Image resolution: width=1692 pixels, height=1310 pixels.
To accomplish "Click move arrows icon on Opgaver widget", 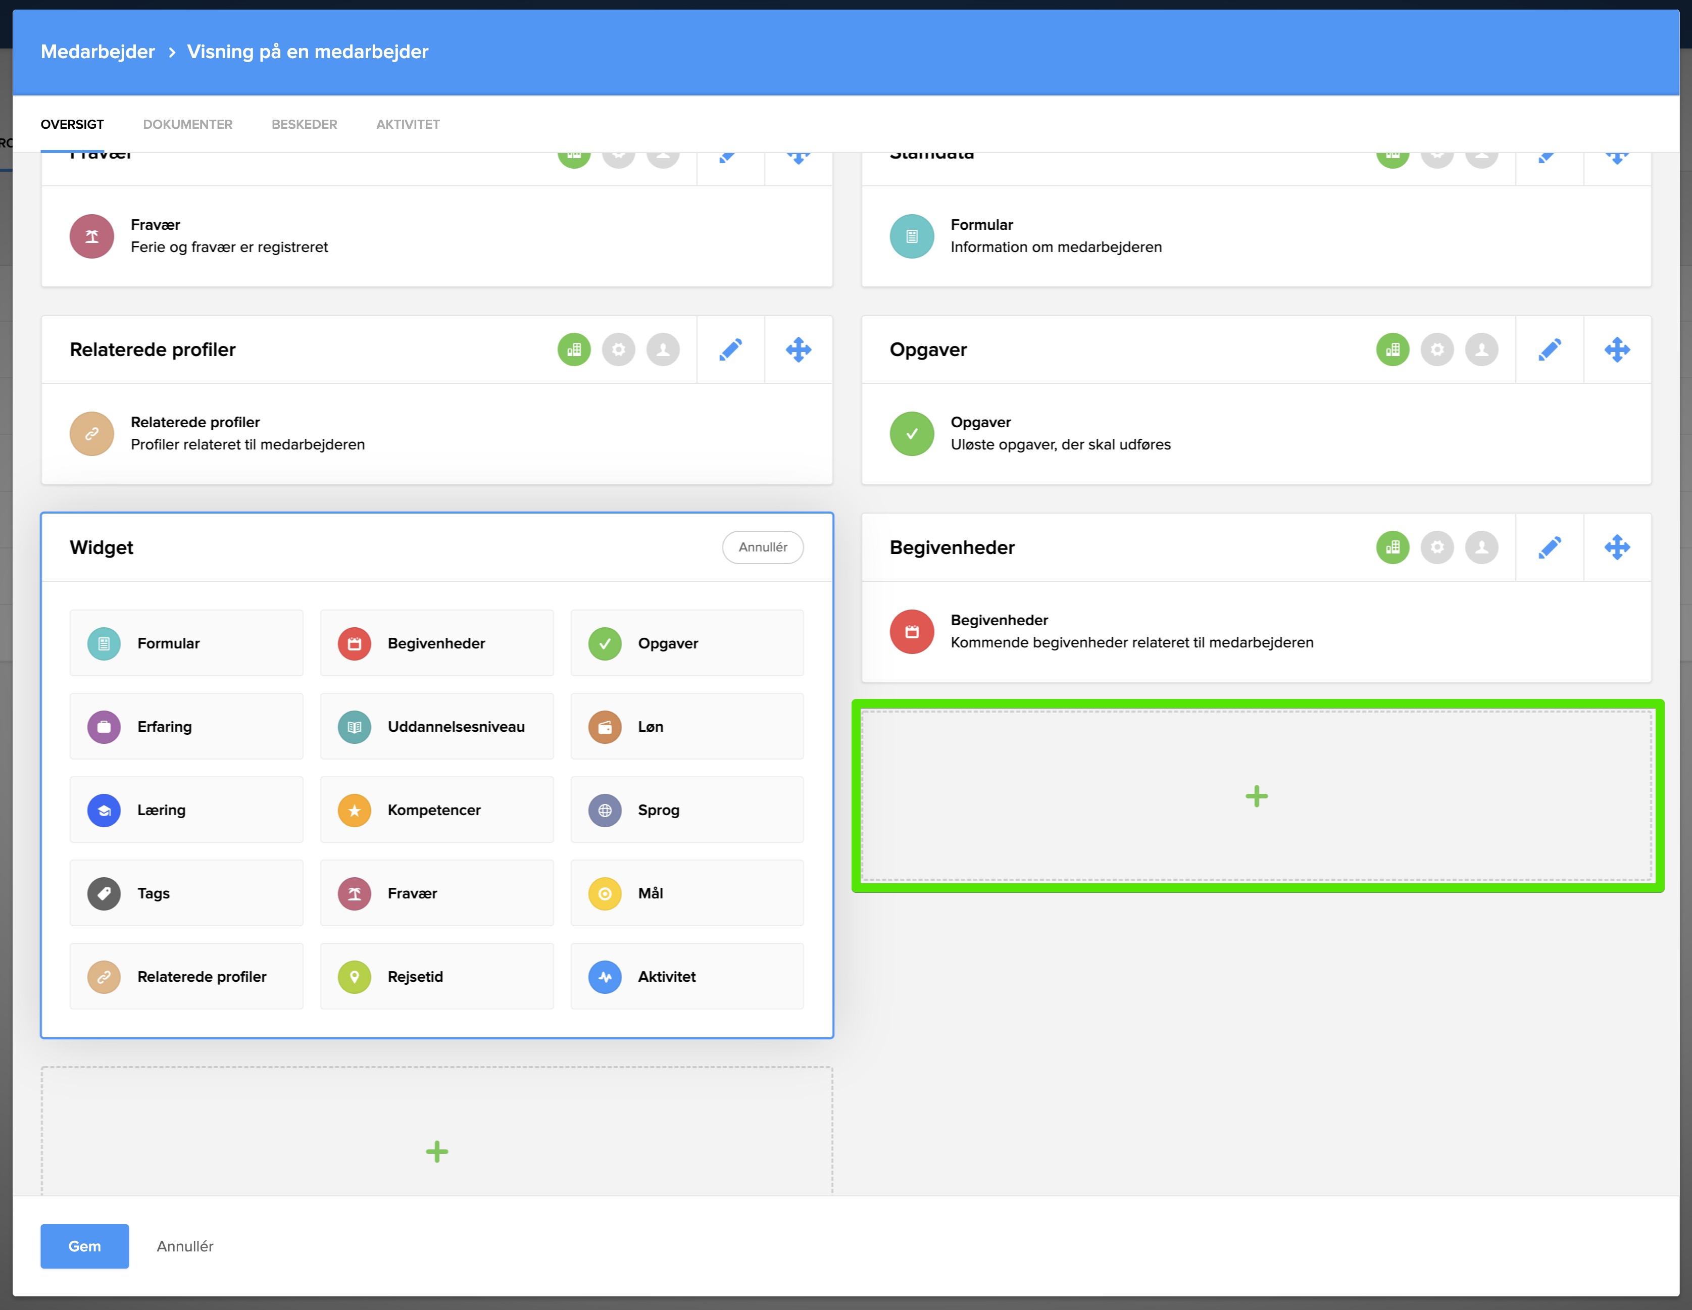I will click(x=1617, y=349).
